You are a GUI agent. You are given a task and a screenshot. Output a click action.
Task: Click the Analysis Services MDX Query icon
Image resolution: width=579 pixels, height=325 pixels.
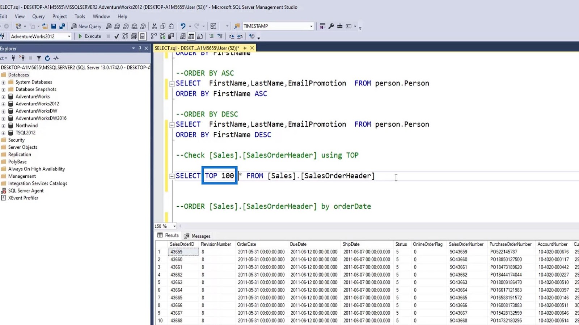tap(117, 26)
